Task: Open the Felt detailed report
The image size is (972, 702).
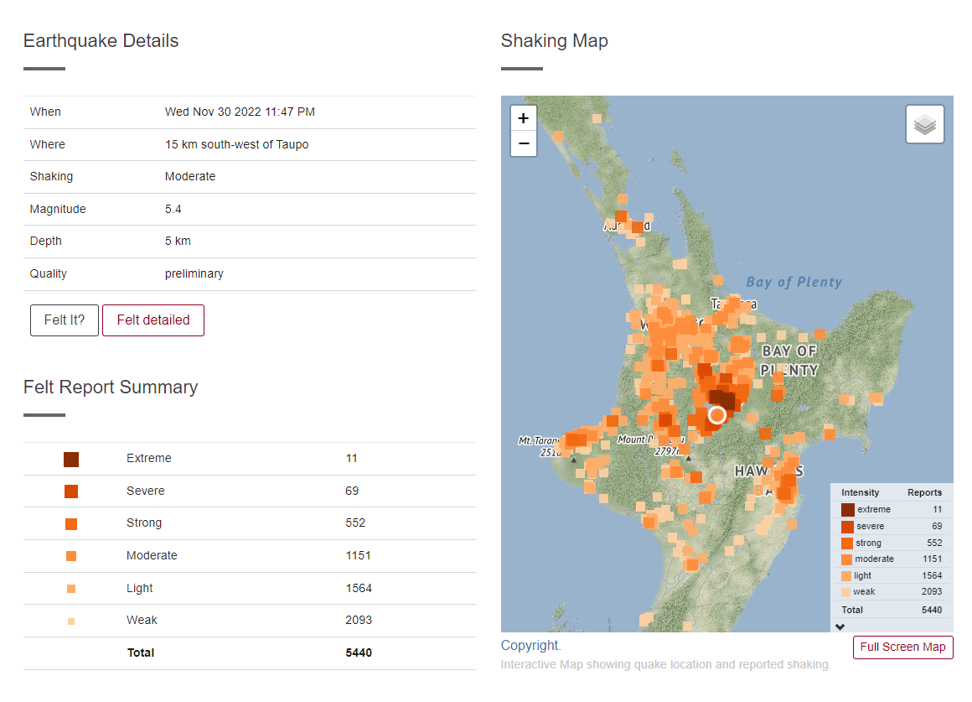Action: coord(153,320)
